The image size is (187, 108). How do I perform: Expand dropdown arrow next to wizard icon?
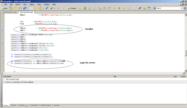(x=43, y=8)
